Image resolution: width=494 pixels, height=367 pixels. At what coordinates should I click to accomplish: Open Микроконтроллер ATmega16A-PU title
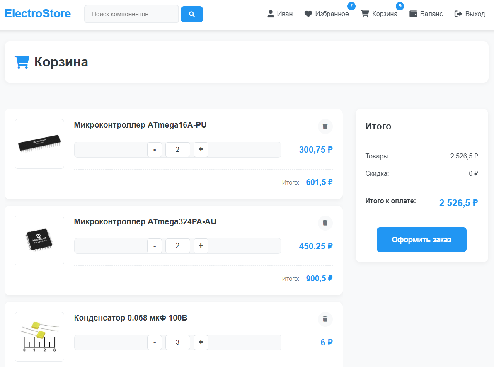click(x=140, y=125)
